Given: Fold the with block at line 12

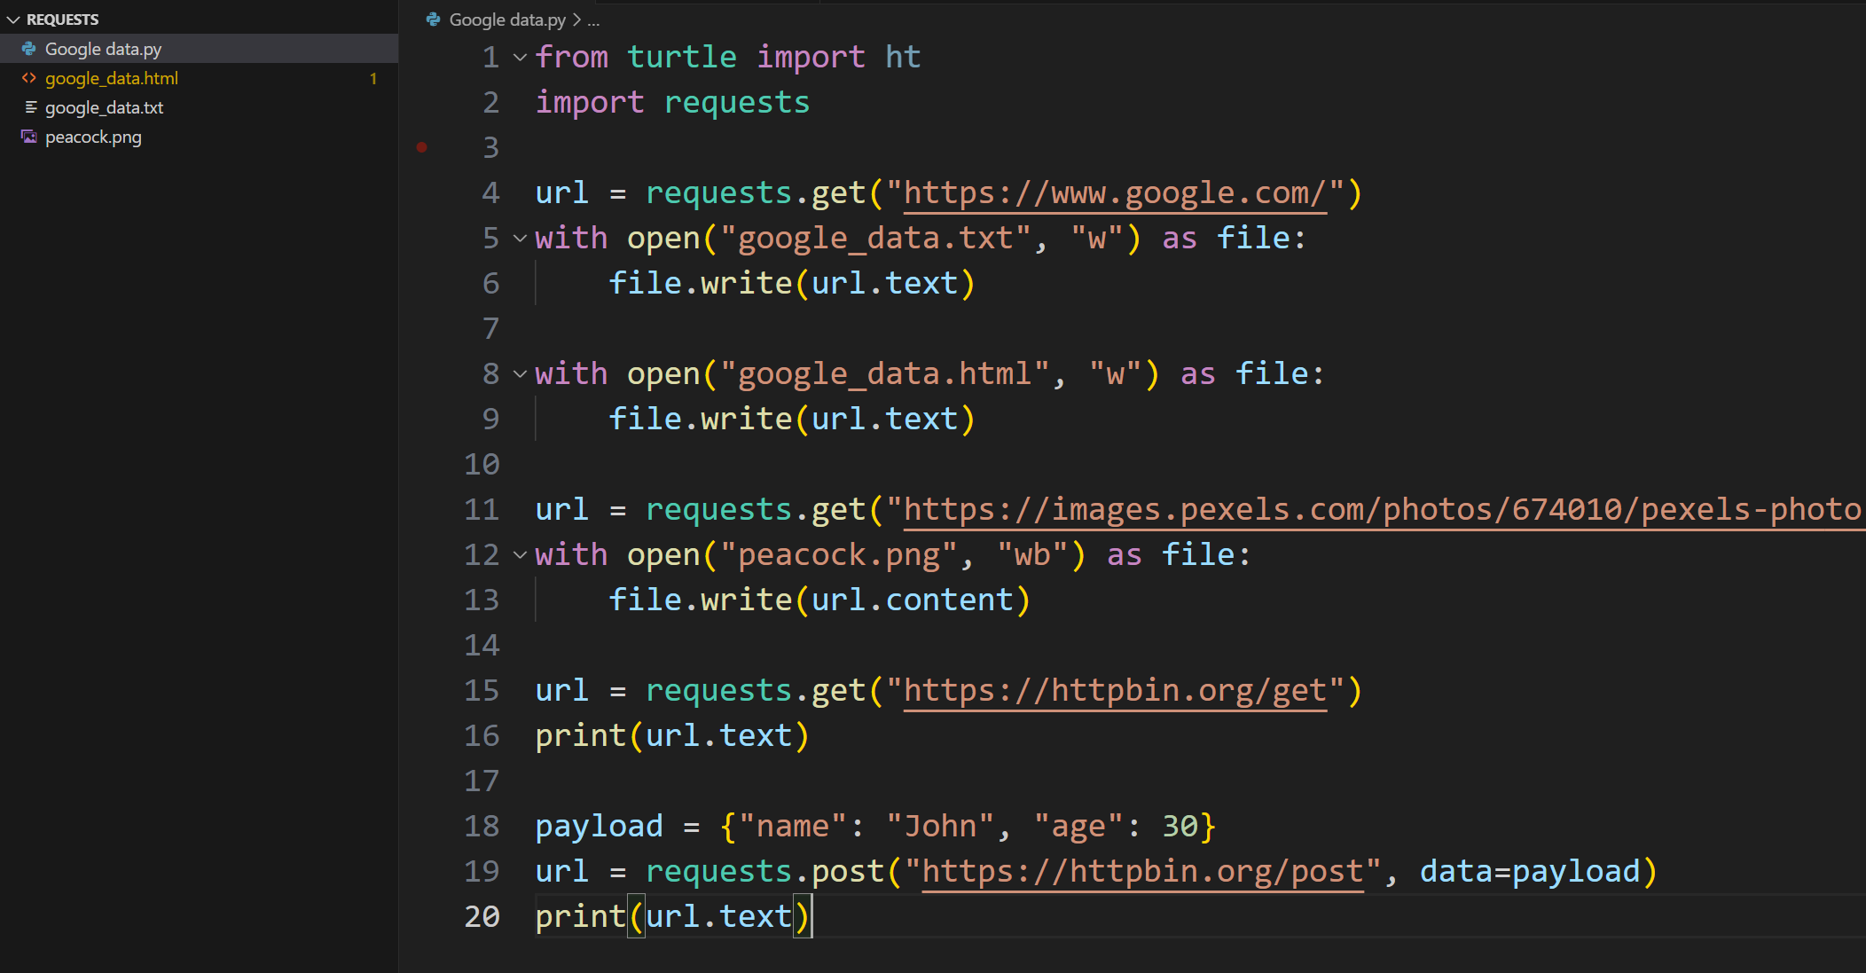Looking at the screenshot, I should [521, 555].
